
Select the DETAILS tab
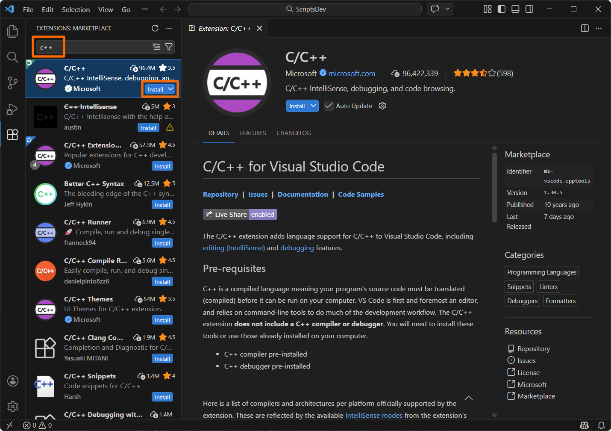(219, 133)
